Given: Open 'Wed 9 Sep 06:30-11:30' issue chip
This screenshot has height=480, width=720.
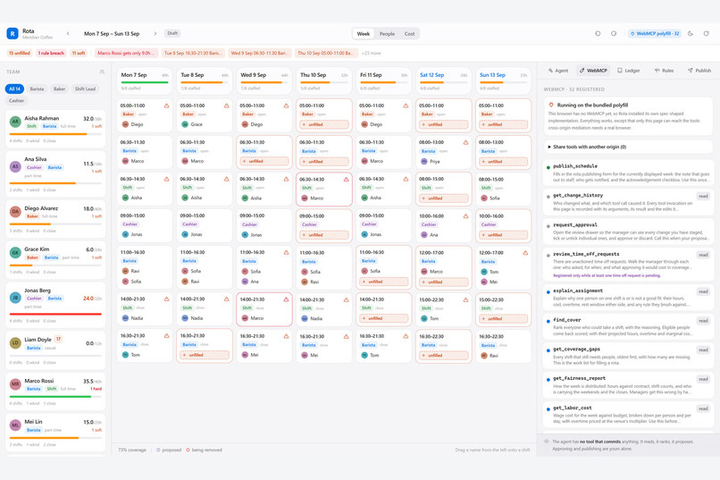Looking at the screenshot, I should point(259,54).
